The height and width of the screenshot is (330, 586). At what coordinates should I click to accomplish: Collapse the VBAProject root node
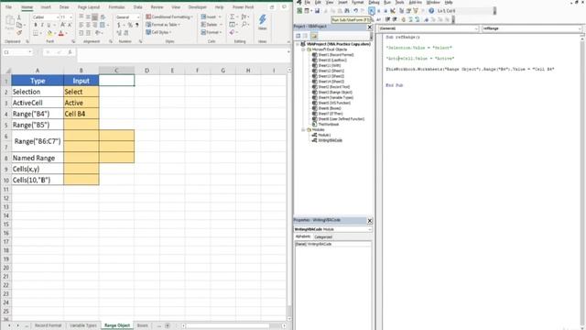[x=298, y=44]
